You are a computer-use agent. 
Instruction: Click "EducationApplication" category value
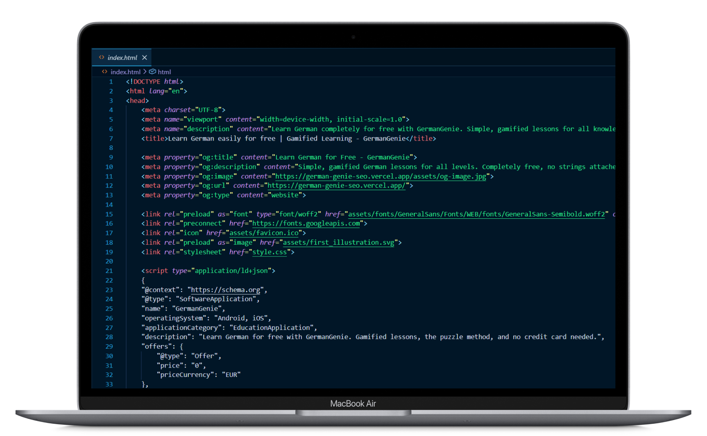click(272, 327)
